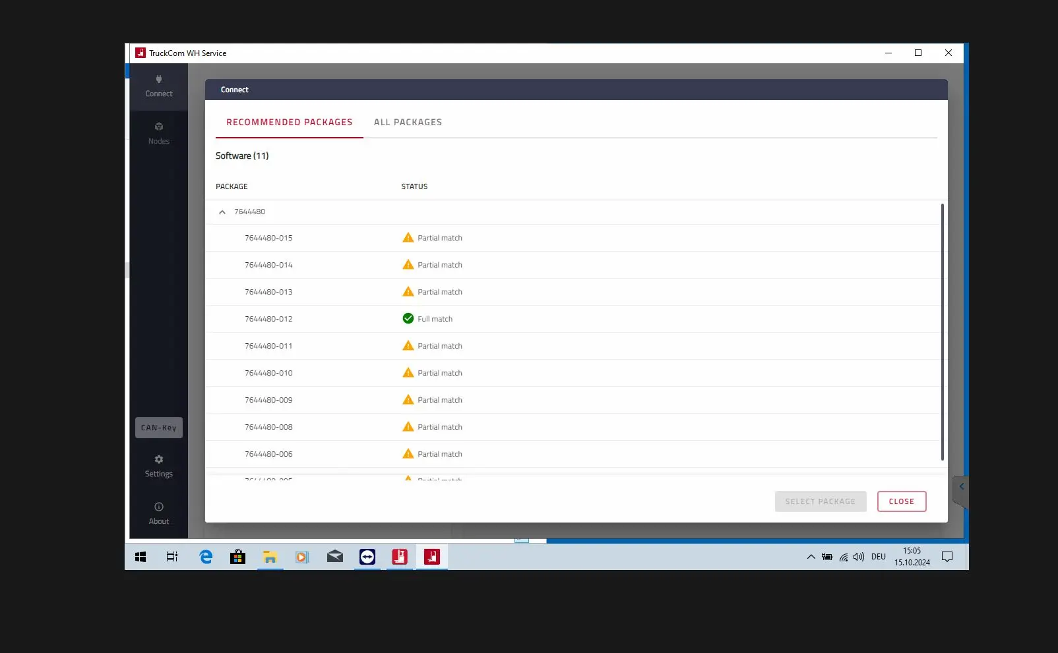
Task: Show hidden system tray icons
Action: tap(811, 557)
